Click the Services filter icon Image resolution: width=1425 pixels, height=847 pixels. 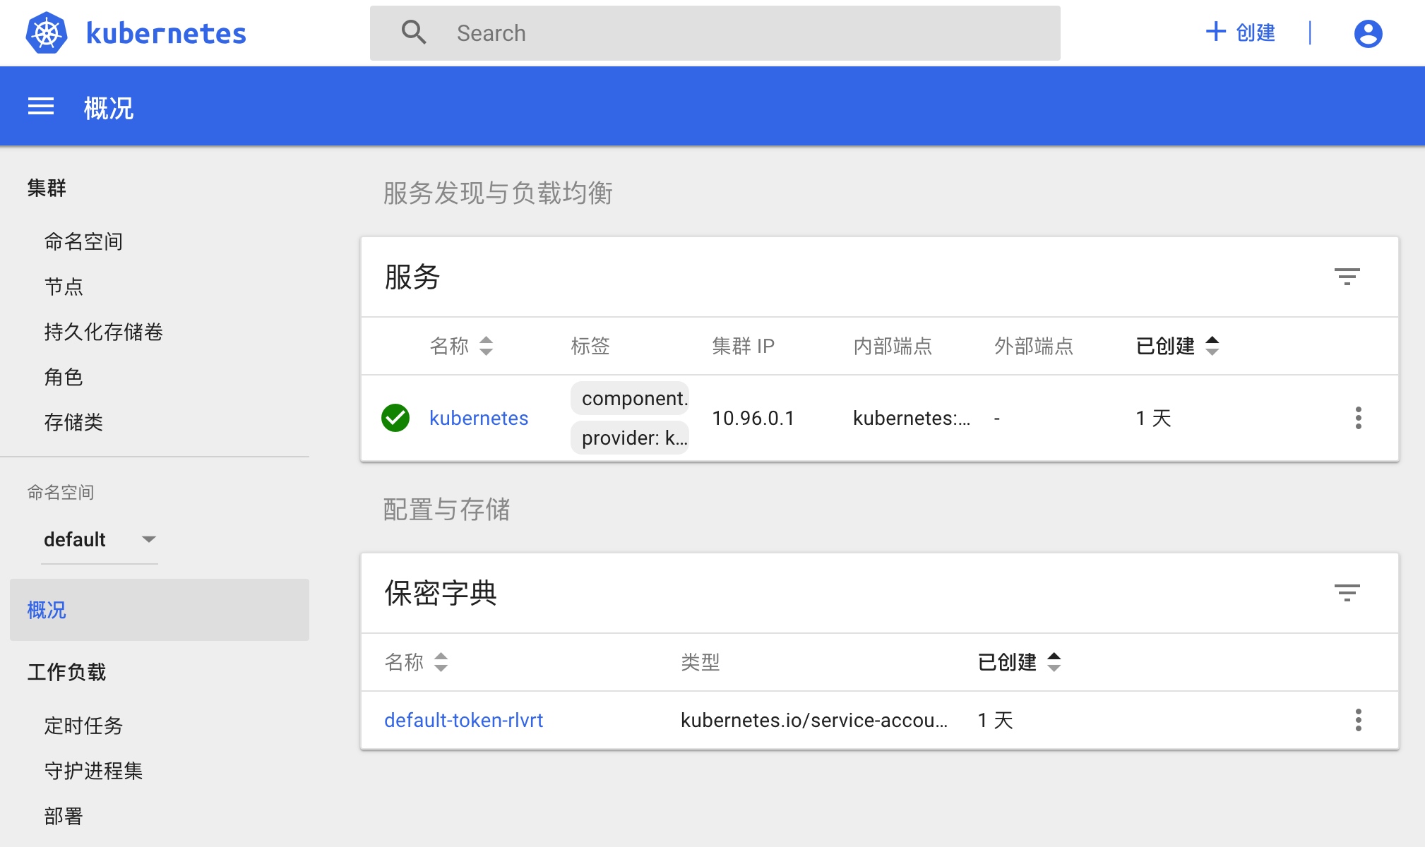tap(1347, 276)
